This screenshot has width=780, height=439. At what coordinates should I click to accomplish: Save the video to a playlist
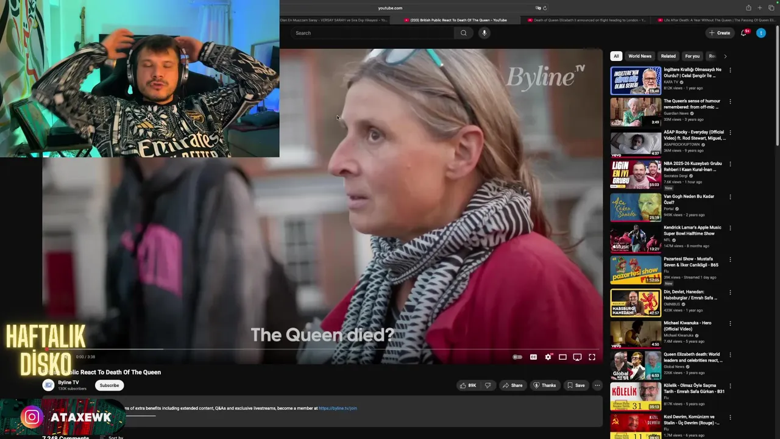pos(576,385)
